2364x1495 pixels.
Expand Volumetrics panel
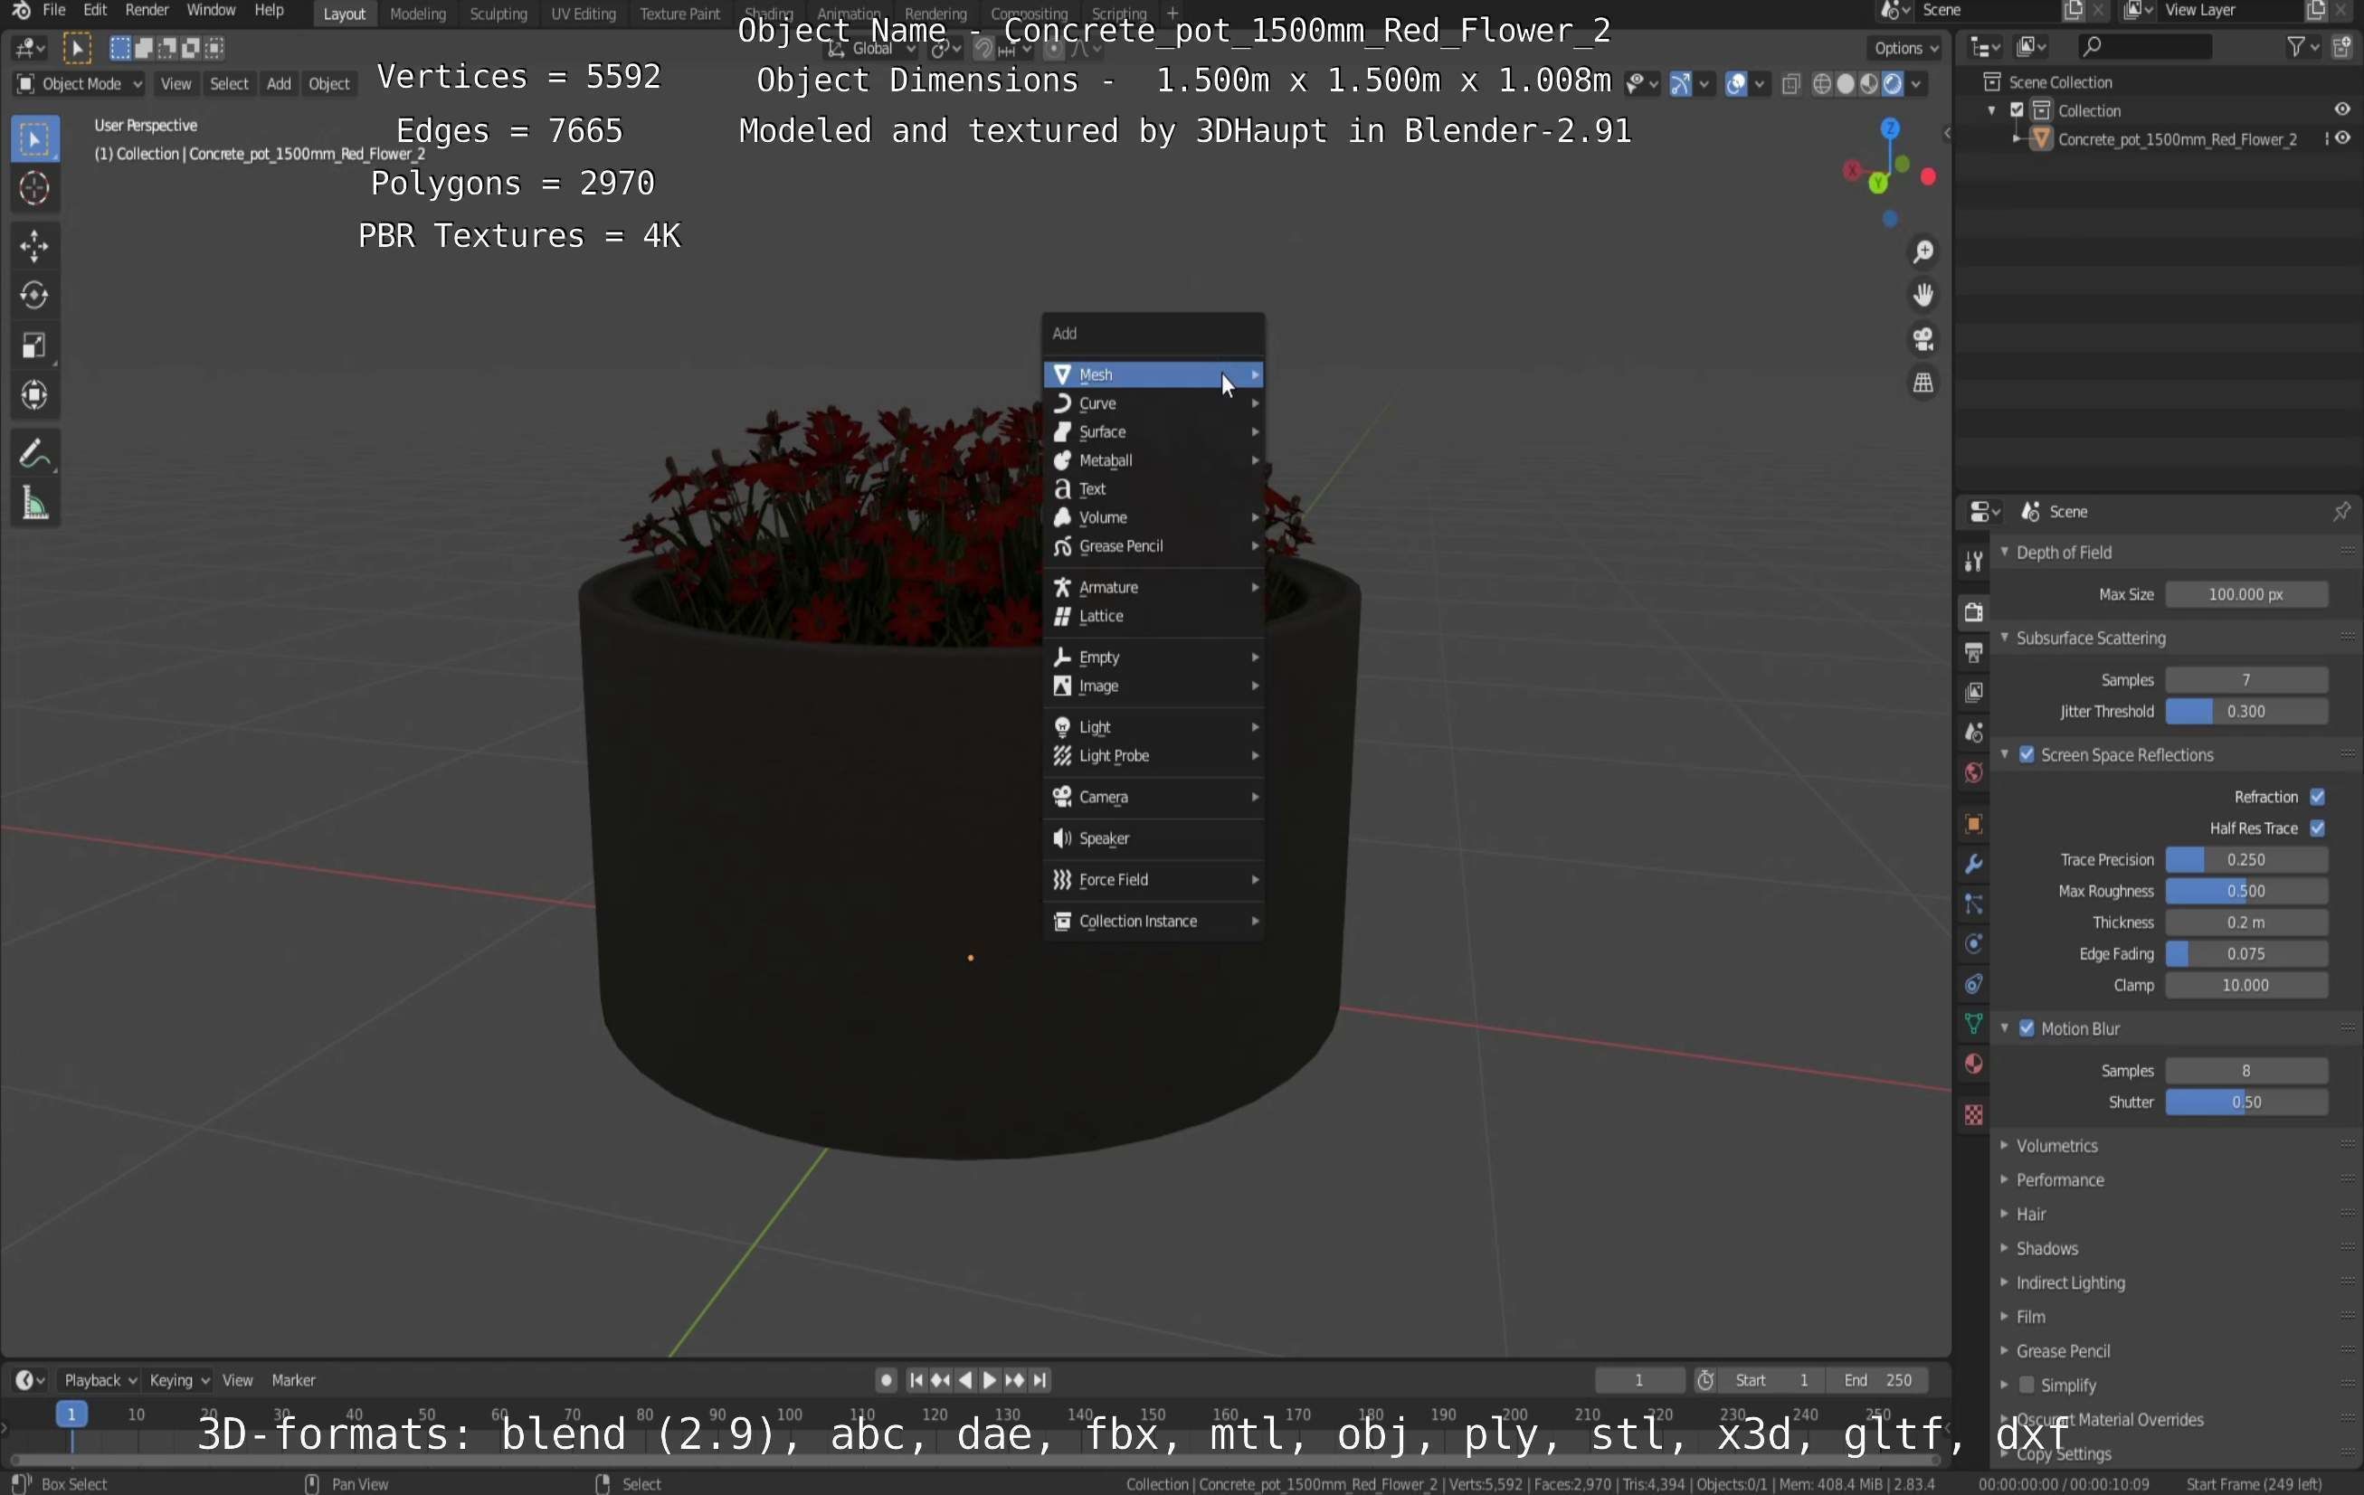2055,1146
